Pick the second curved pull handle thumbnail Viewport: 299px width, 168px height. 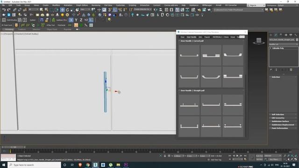point(211,55)
